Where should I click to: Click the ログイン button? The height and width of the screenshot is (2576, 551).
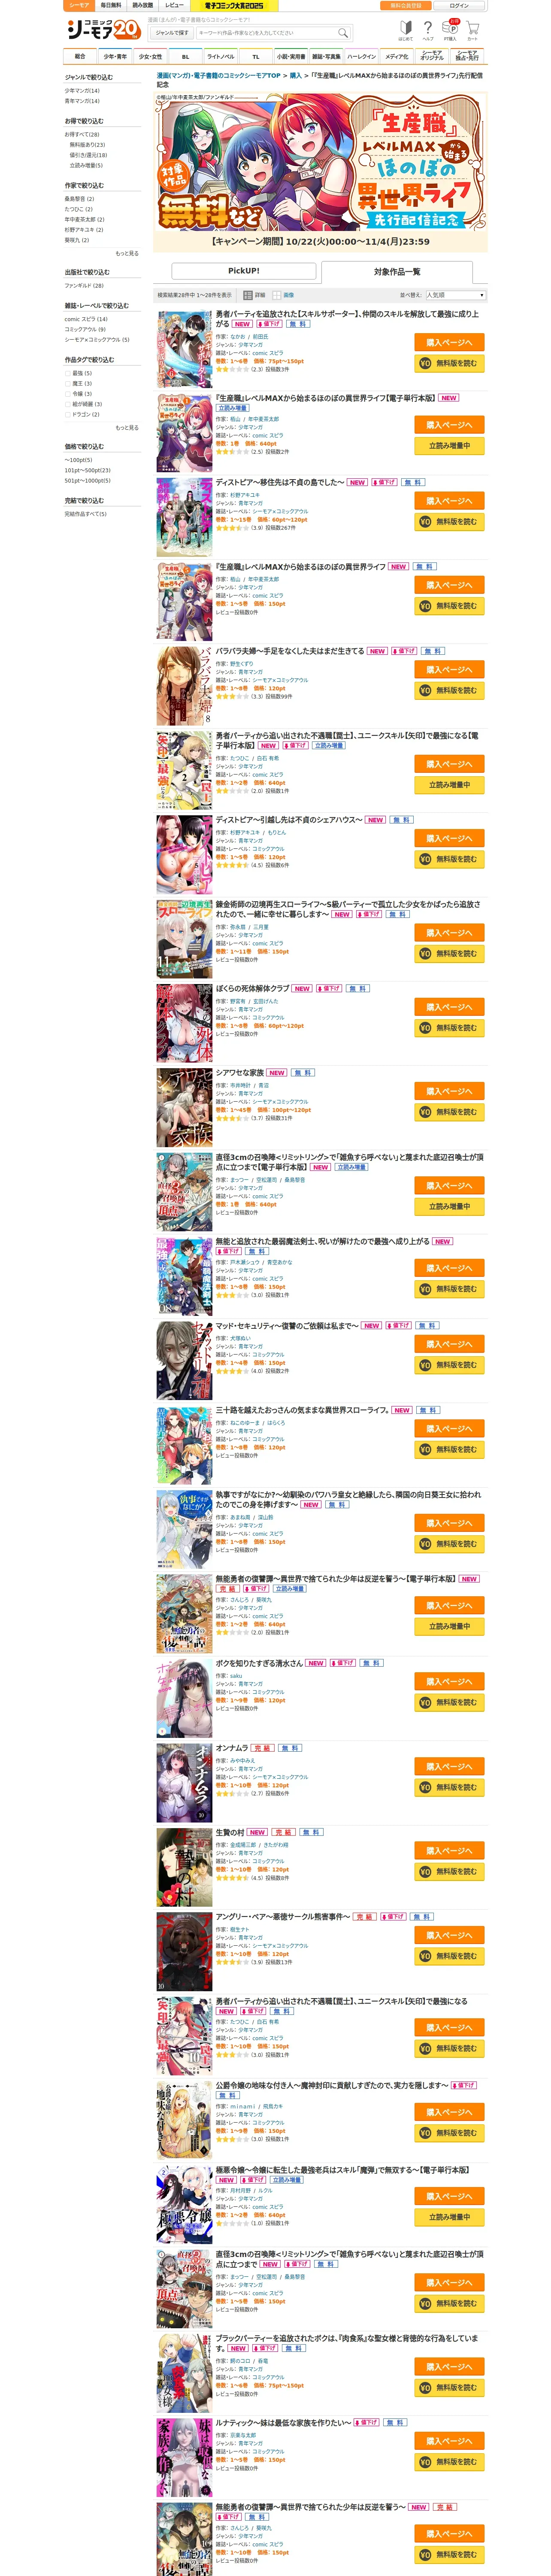(x=459, y=6)
